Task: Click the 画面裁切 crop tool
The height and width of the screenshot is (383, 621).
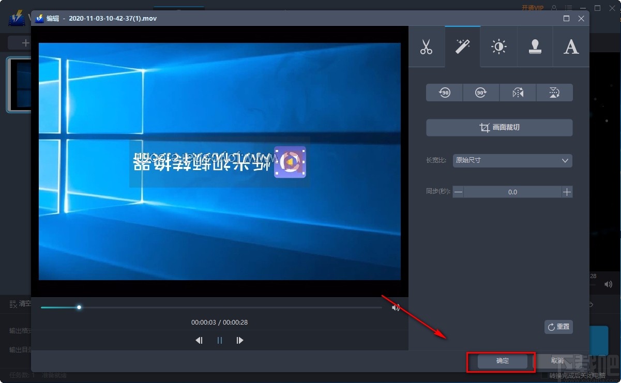Action: click(499, 128)
